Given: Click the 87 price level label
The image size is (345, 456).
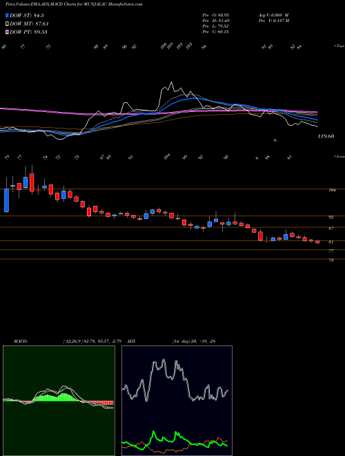Looking at the screenshot, I should pos(331,229).
